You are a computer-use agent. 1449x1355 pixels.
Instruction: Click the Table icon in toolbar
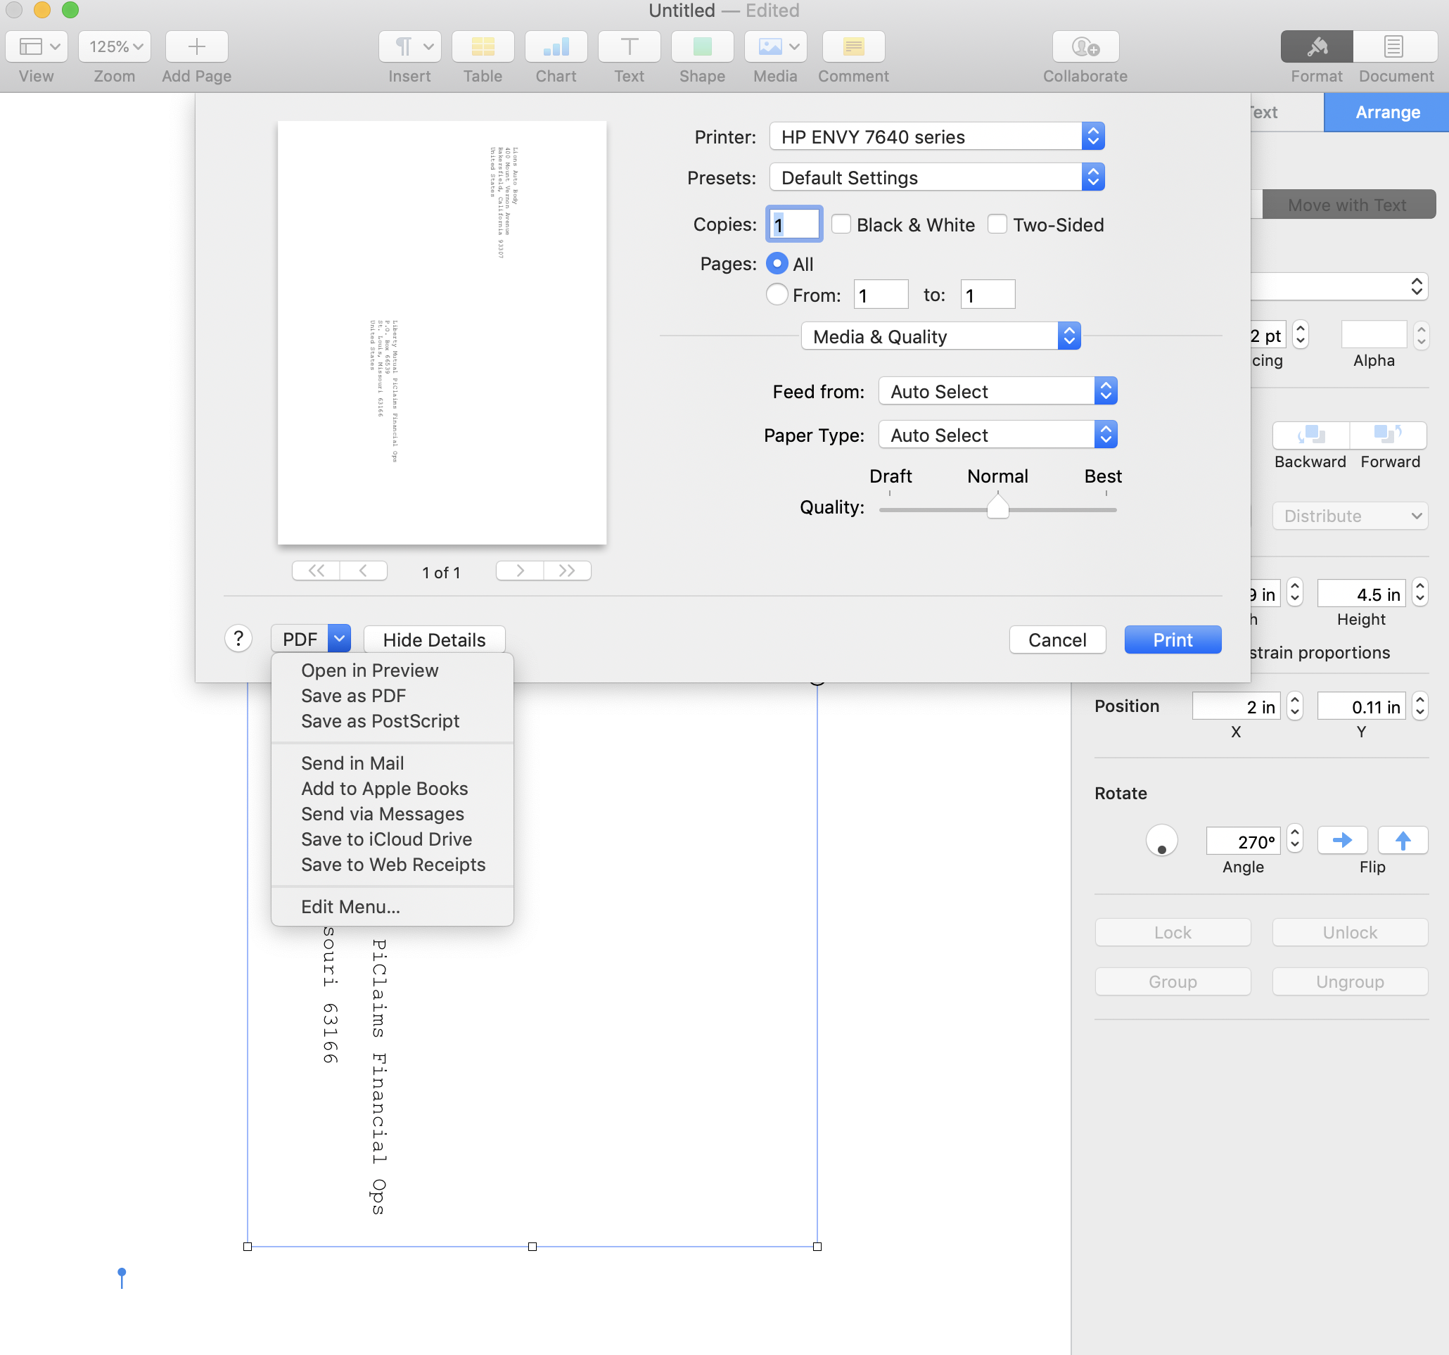[483, 46]
